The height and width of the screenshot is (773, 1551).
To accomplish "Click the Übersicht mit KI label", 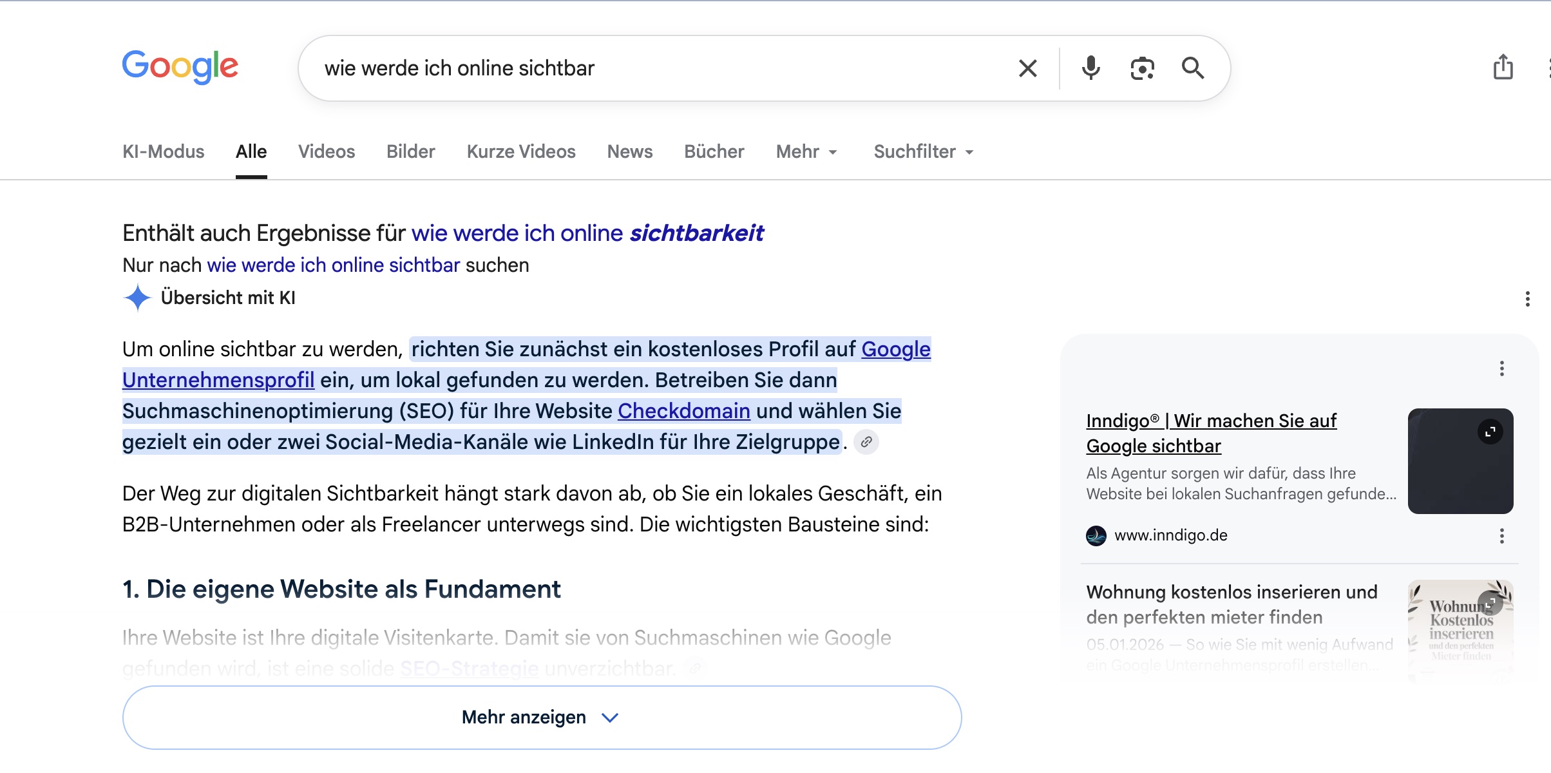I will pos(228,298).
